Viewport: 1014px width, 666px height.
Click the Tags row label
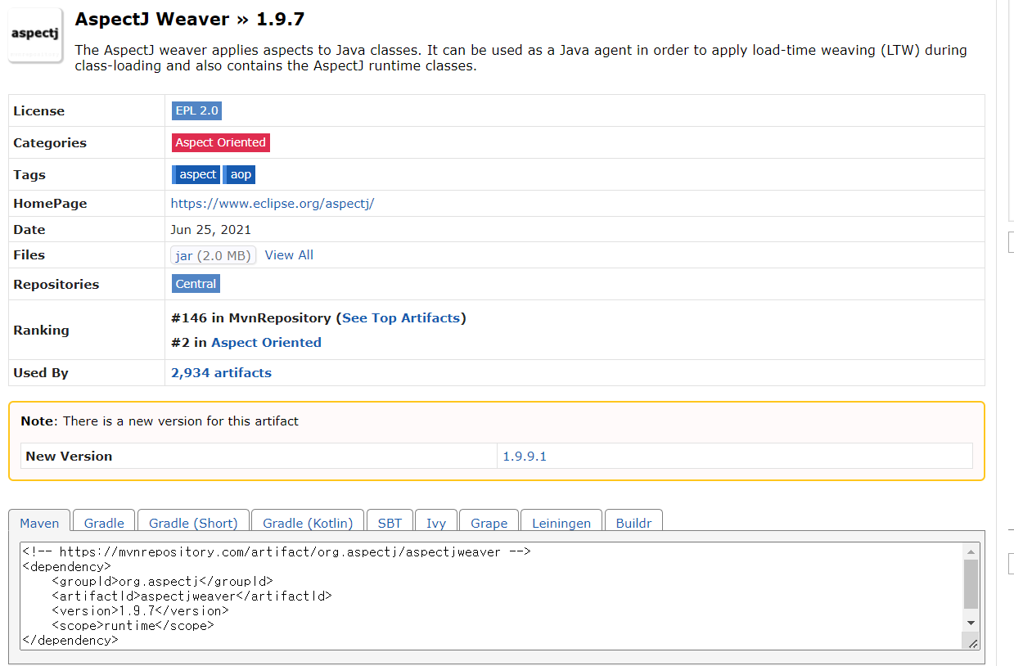tap(29, 174)
